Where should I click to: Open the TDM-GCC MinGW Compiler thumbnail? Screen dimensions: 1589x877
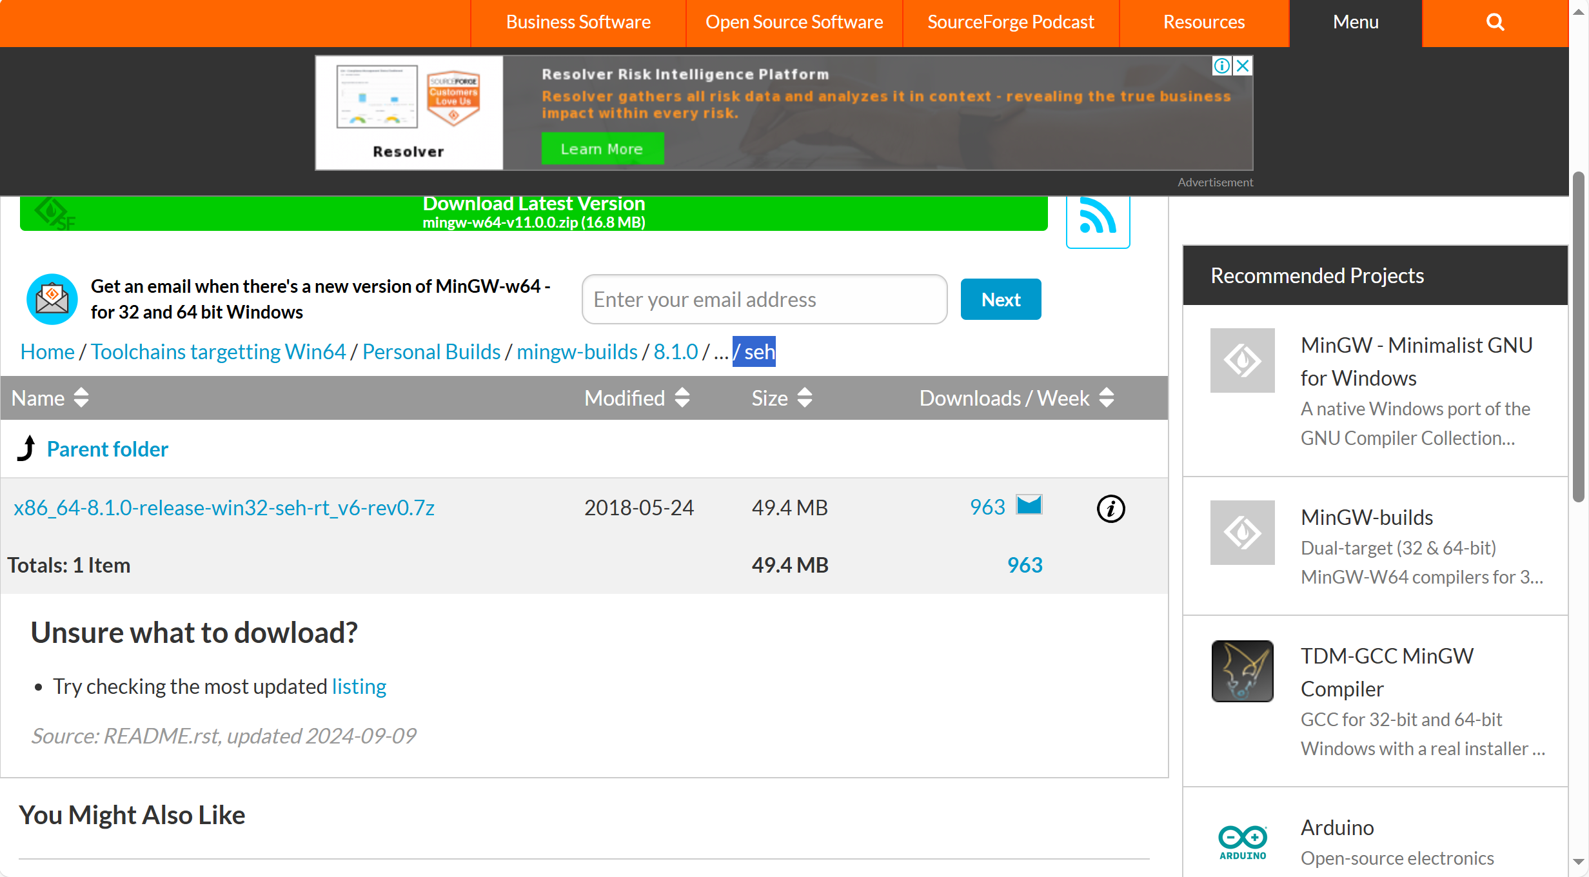pos(1242,671)
